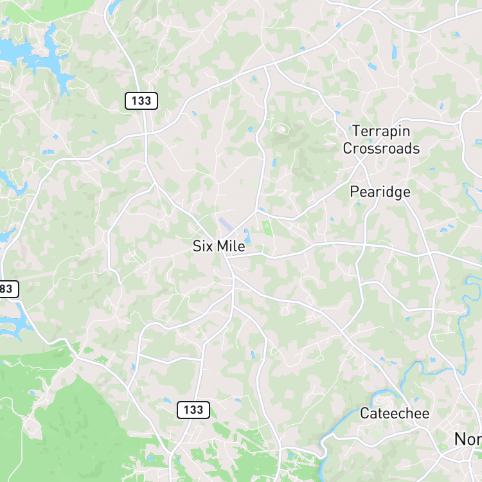
Task: Click the Six Mile town label
Action: click(x=219, y=246)
